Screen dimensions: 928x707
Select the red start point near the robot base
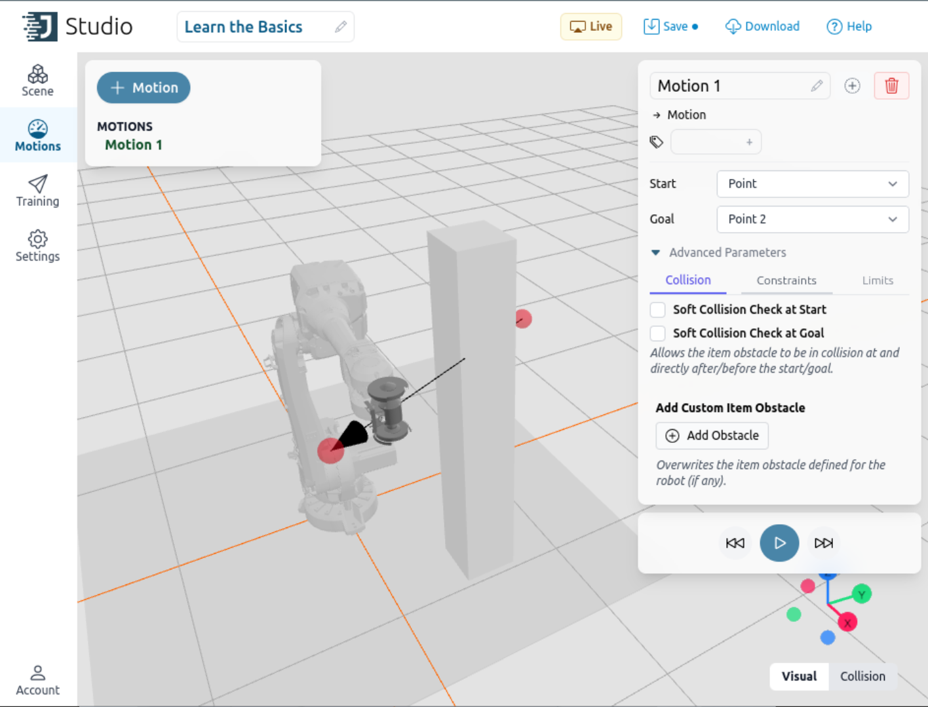click(x=330, y=450)
